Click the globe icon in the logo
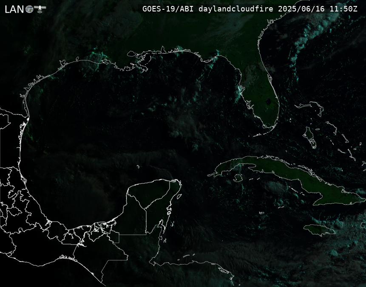The image size is (366, 287). (x=29, y=9)
